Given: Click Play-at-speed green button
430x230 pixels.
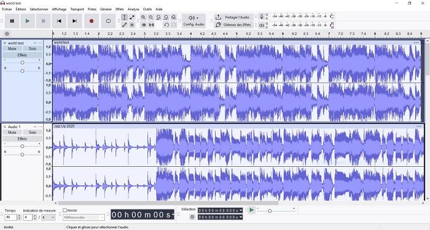Looking at the screenshot, I should [251, 210].
